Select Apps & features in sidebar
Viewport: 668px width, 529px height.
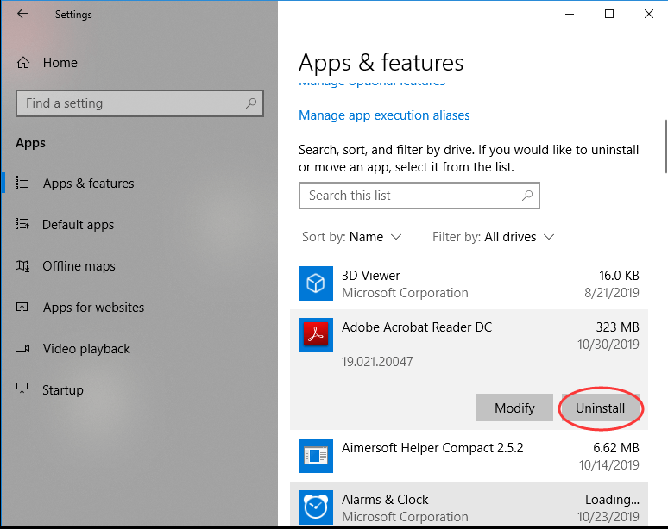point(139,183)
